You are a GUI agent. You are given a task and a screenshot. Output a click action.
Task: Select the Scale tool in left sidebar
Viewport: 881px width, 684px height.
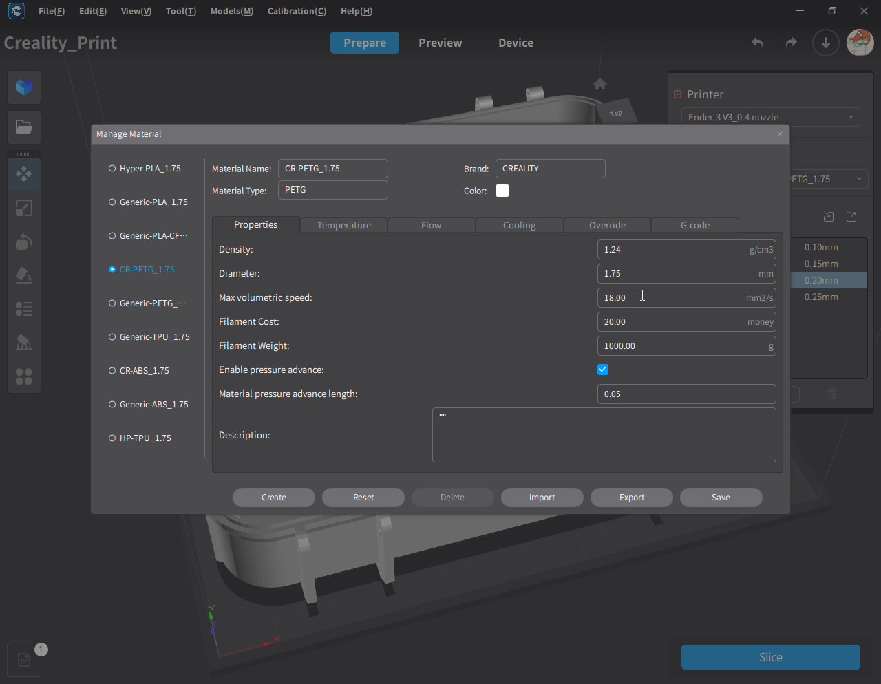[24, 208]
